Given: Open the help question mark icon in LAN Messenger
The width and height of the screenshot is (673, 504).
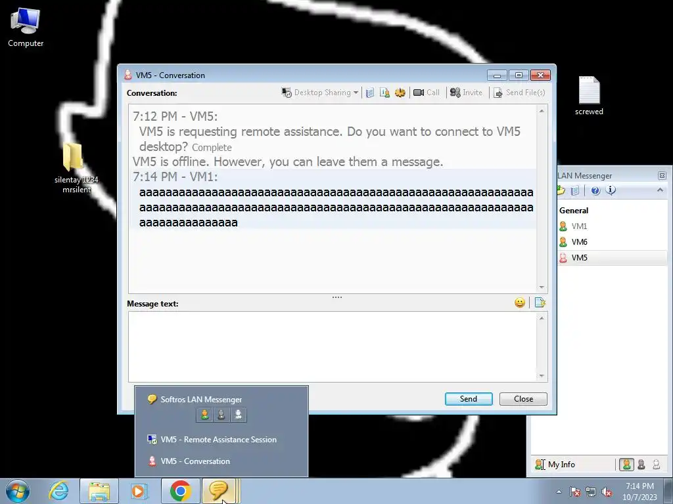Looking at the screenshot, I should point(595,190).
